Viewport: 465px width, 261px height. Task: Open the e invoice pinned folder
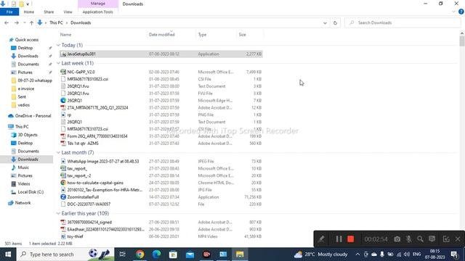[x=26, y=88]
